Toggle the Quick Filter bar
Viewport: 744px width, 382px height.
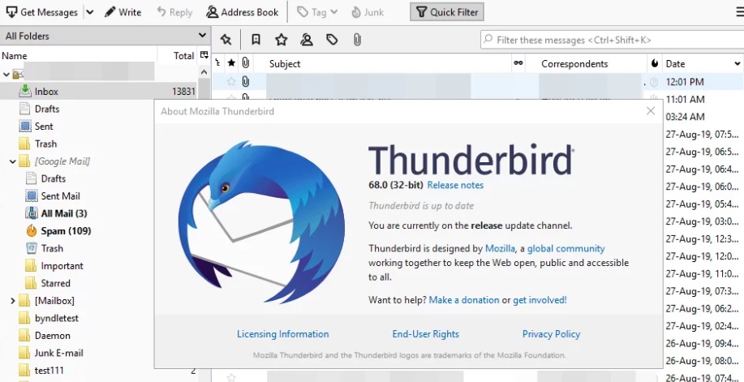[447, 12]
